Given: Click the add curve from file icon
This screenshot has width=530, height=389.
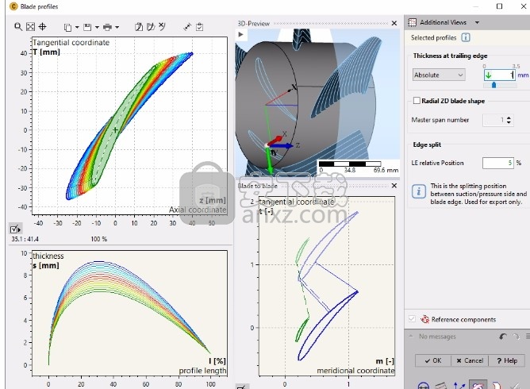Looking at the screenshot, I should [x=139, y=27].
